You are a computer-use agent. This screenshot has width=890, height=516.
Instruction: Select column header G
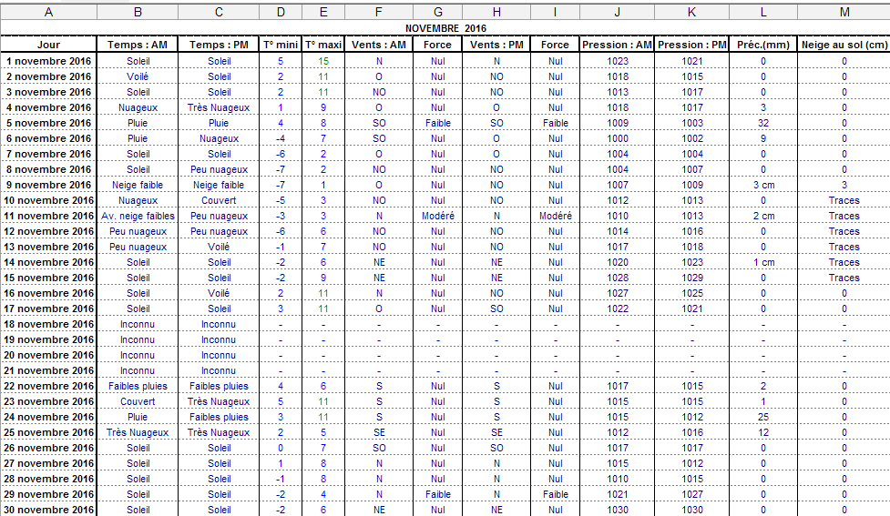(x=438, y=12)
